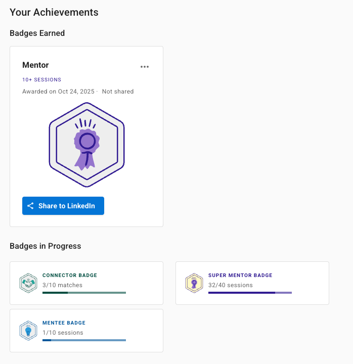Screen dimensions: 353x364
Task: Click the 1/10 sessions progress text
Action: tap(63, 333)
